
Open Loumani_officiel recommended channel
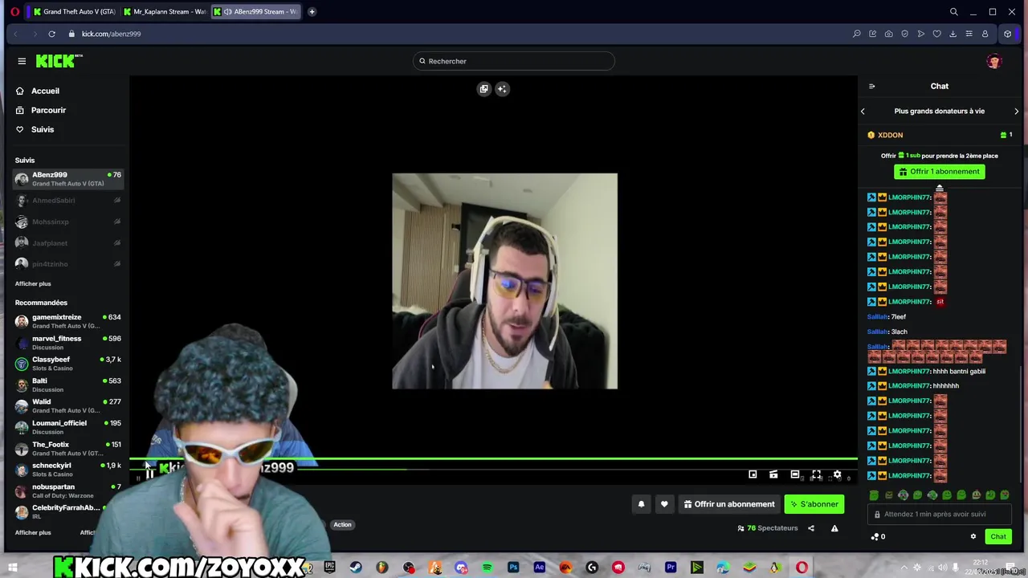(68, 426)
